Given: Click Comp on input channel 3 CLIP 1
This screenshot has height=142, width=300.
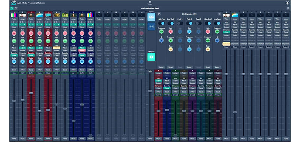Looking at the screenshot, I should coord(31,55).
